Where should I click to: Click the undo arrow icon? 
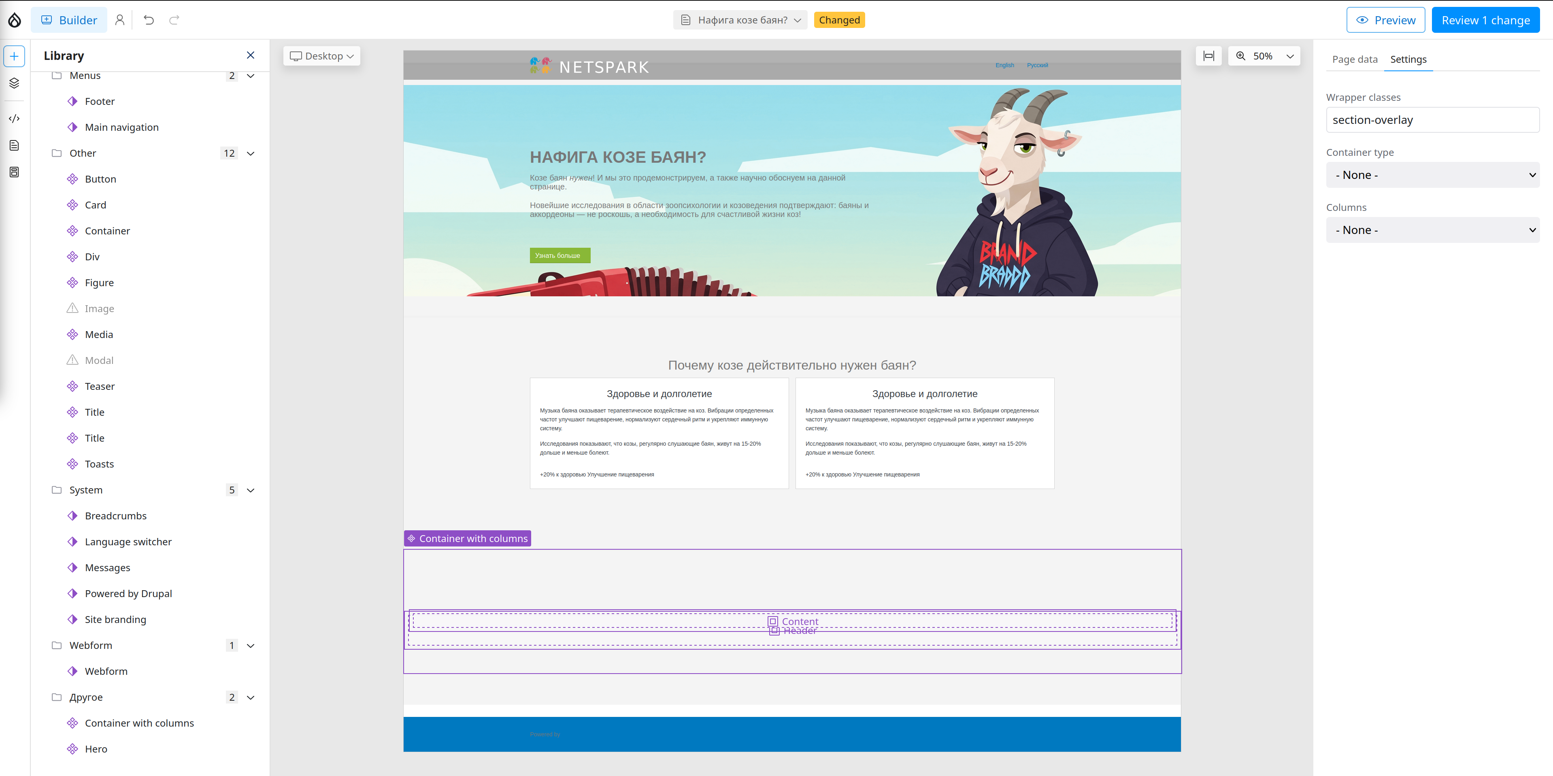[148, 20]
